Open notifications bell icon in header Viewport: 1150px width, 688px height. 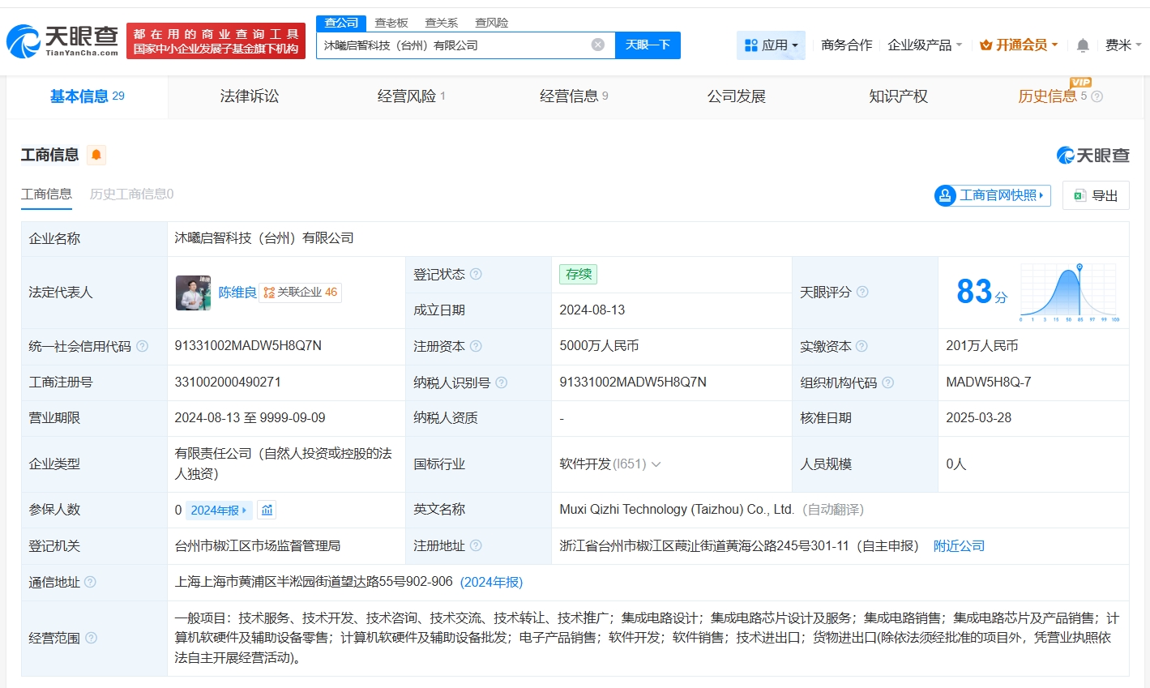coord(1083,45)
